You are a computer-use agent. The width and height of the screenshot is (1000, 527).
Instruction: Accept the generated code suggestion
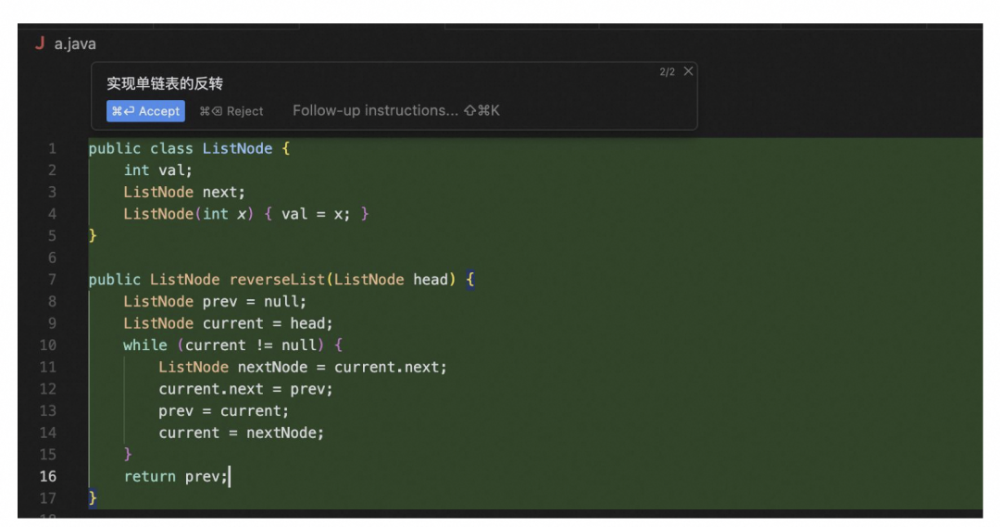coord(145,111)
